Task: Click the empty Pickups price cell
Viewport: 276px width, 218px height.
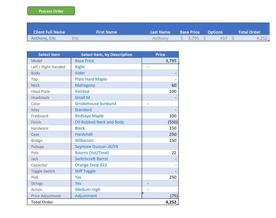Action: point(160,146)
